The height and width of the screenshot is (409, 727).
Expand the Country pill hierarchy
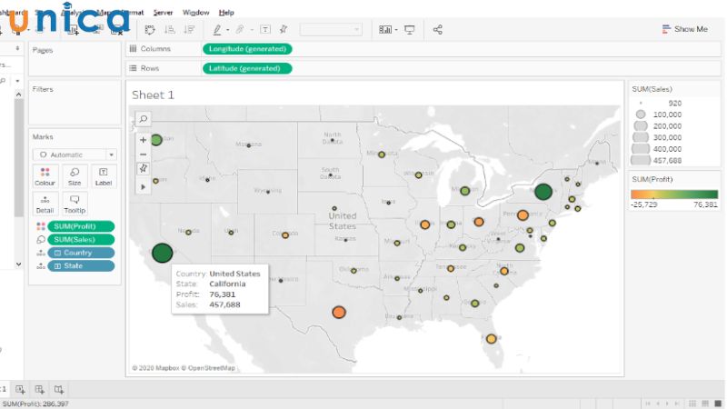pos(56,253)
